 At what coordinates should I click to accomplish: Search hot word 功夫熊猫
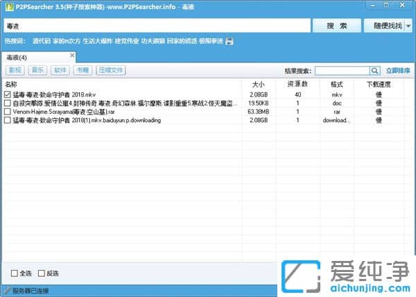153,41
